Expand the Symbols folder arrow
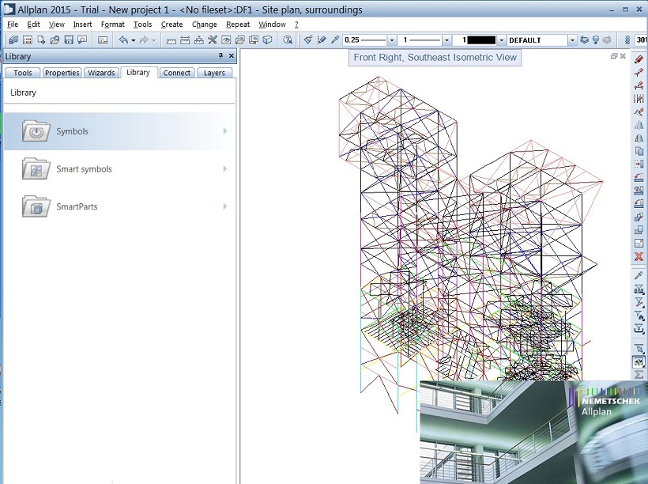 coord(224,131)
